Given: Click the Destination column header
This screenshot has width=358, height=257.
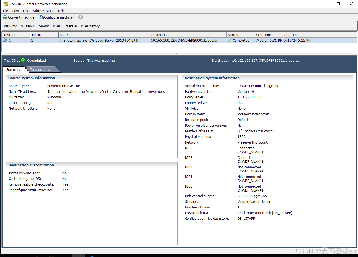Looking at the screenshot, I should tap(188, 35).
